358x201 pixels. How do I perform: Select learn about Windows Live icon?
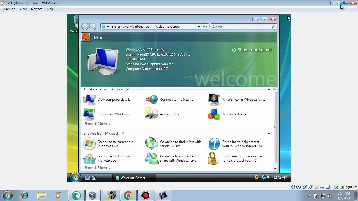click(x=89, y=144)
